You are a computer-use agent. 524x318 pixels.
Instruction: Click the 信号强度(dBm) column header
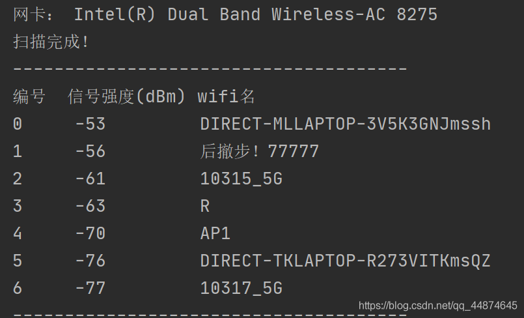point(128,97)
